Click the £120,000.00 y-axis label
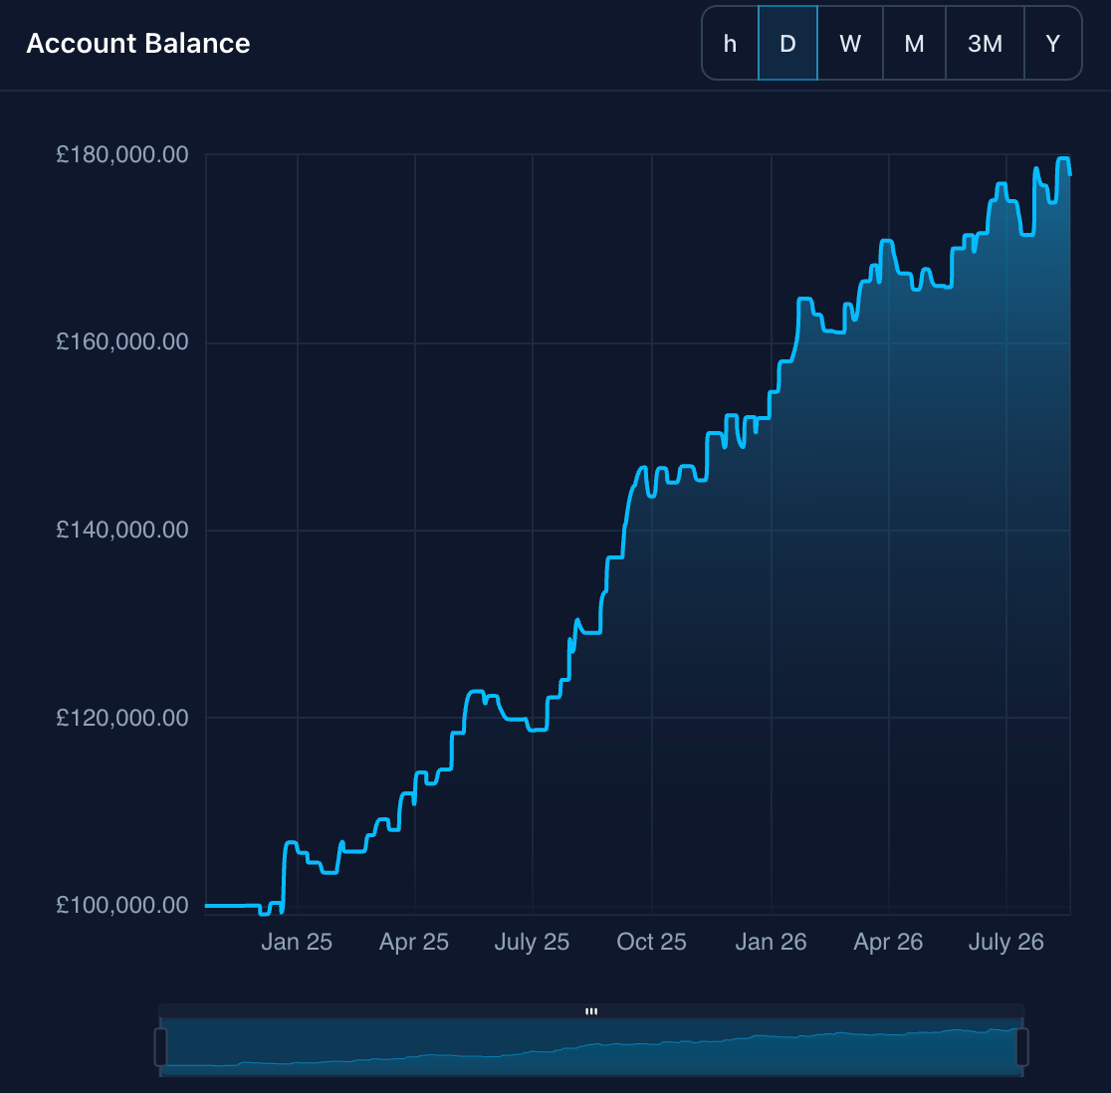The height and width of the screenshot is (1093, 1111). tap(121, 718)
